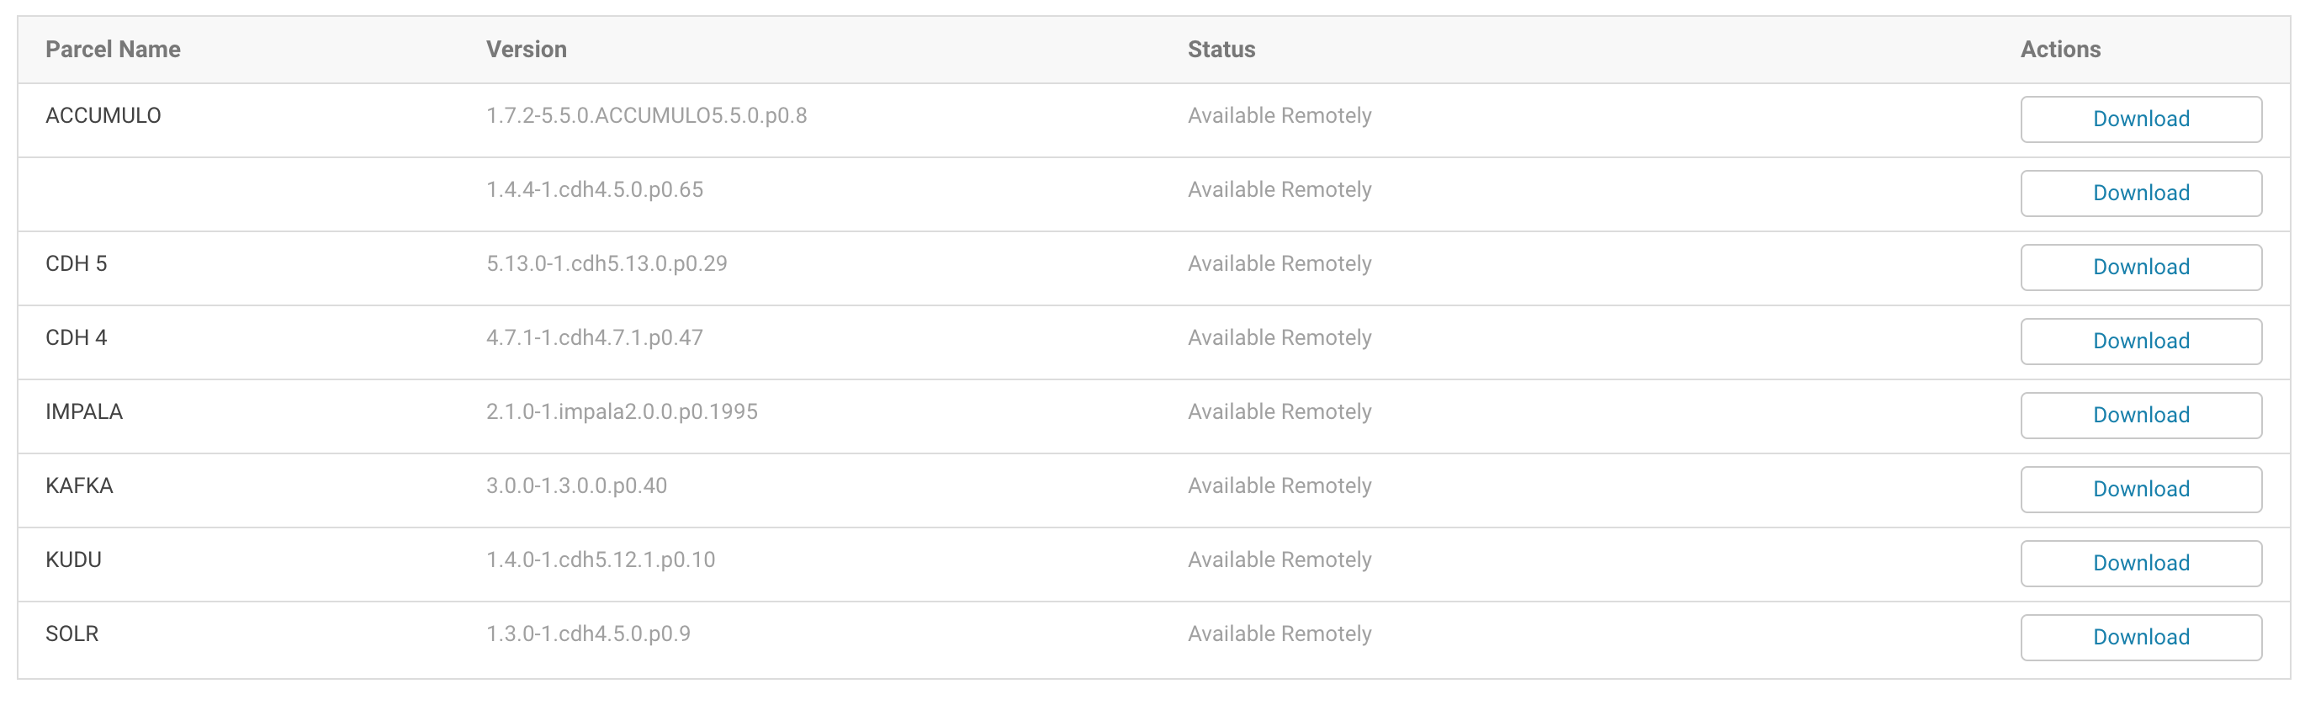Select the ACCUMULO parcel name
Viewport: 2305px width, 705px height.
click(x=103, y=114)
